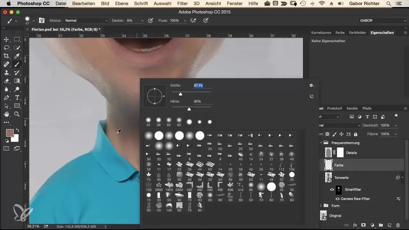Toggle pressure control for brush size
Viewport: 409px width, 230px height.
(206, 20)
